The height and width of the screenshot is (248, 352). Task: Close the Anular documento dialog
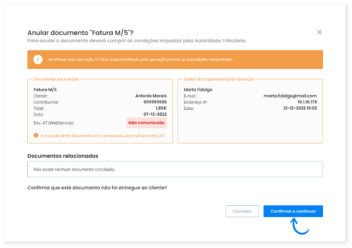click(319, 32)
